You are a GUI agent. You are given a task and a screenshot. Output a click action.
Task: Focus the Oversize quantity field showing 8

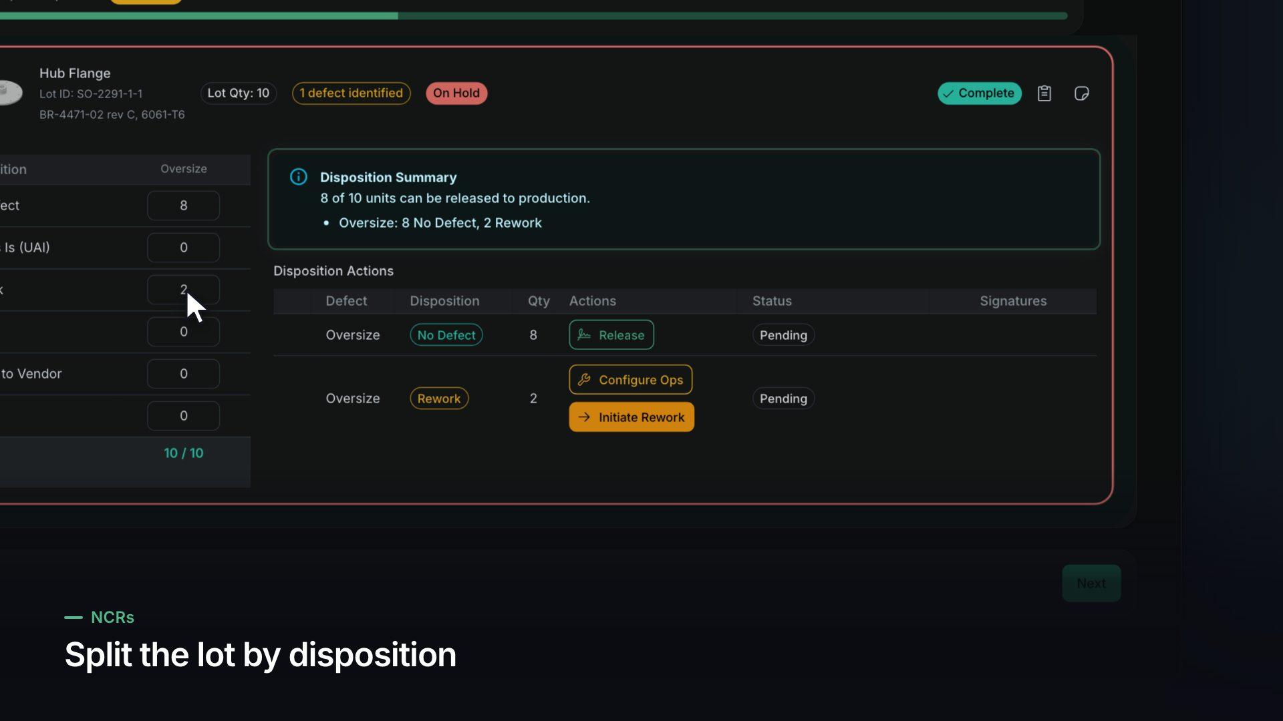click(x=183, y=206)
